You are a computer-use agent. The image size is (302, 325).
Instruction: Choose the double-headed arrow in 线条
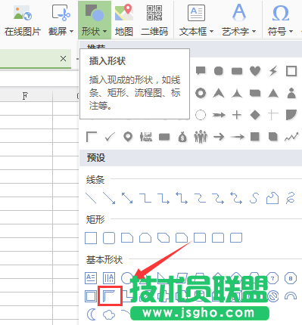127,198
